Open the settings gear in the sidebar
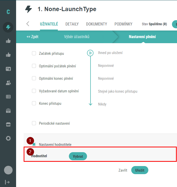177x187 pixels. [8, 138]
